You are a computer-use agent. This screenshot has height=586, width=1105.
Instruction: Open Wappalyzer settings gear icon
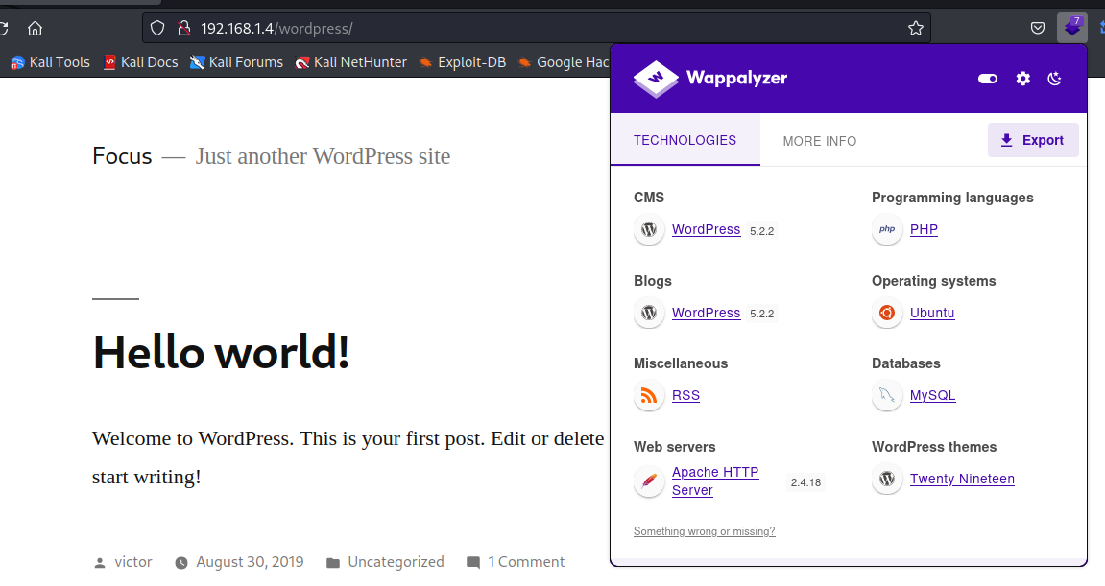(x=1023, y=79)
